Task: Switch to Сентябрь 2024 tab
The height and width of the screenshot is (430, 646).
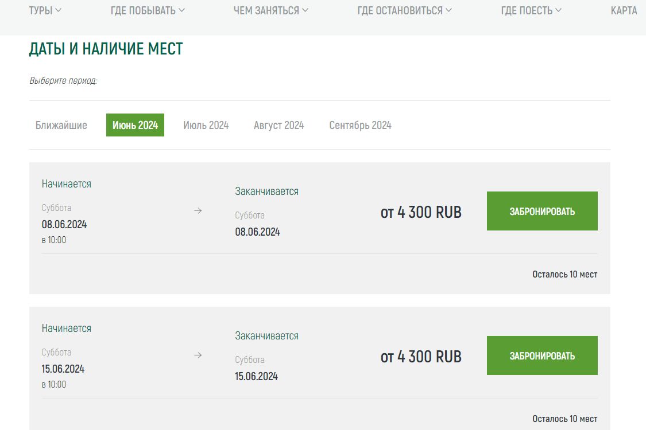Action: (360, 125)
